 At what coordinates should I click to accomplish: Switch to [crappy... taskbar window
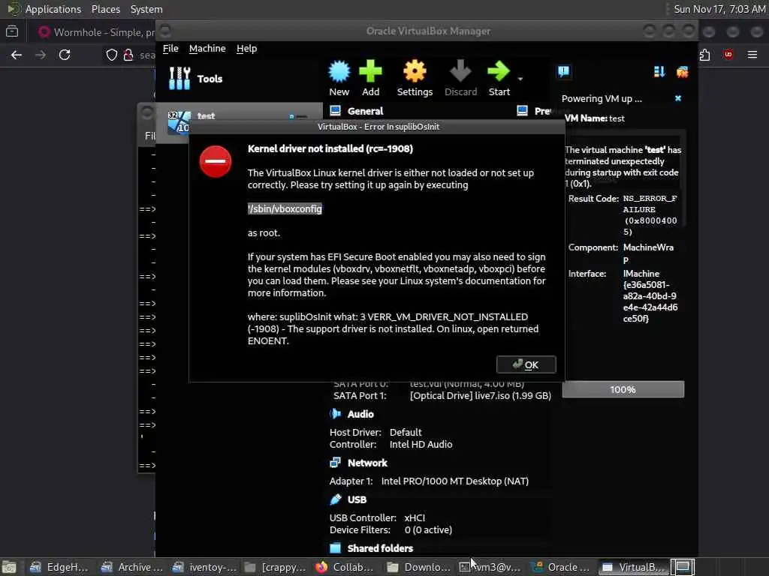(276, 567)
